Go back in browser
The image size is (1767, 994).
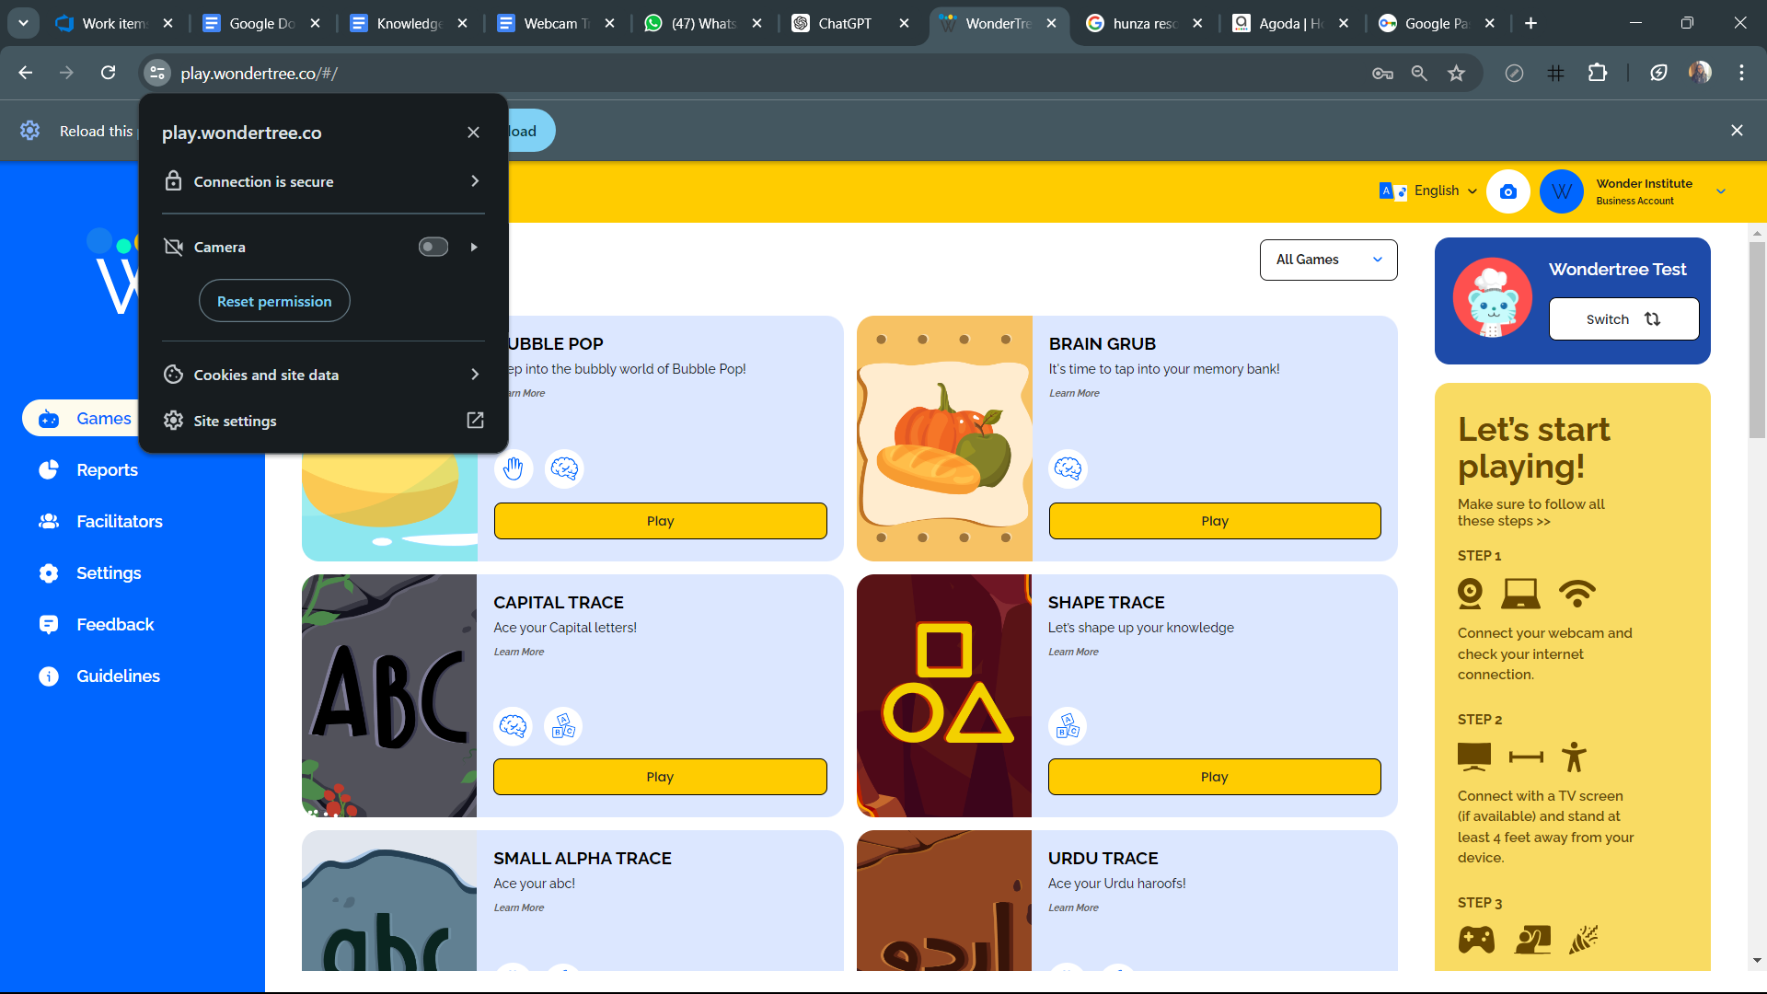click(26, 73)
